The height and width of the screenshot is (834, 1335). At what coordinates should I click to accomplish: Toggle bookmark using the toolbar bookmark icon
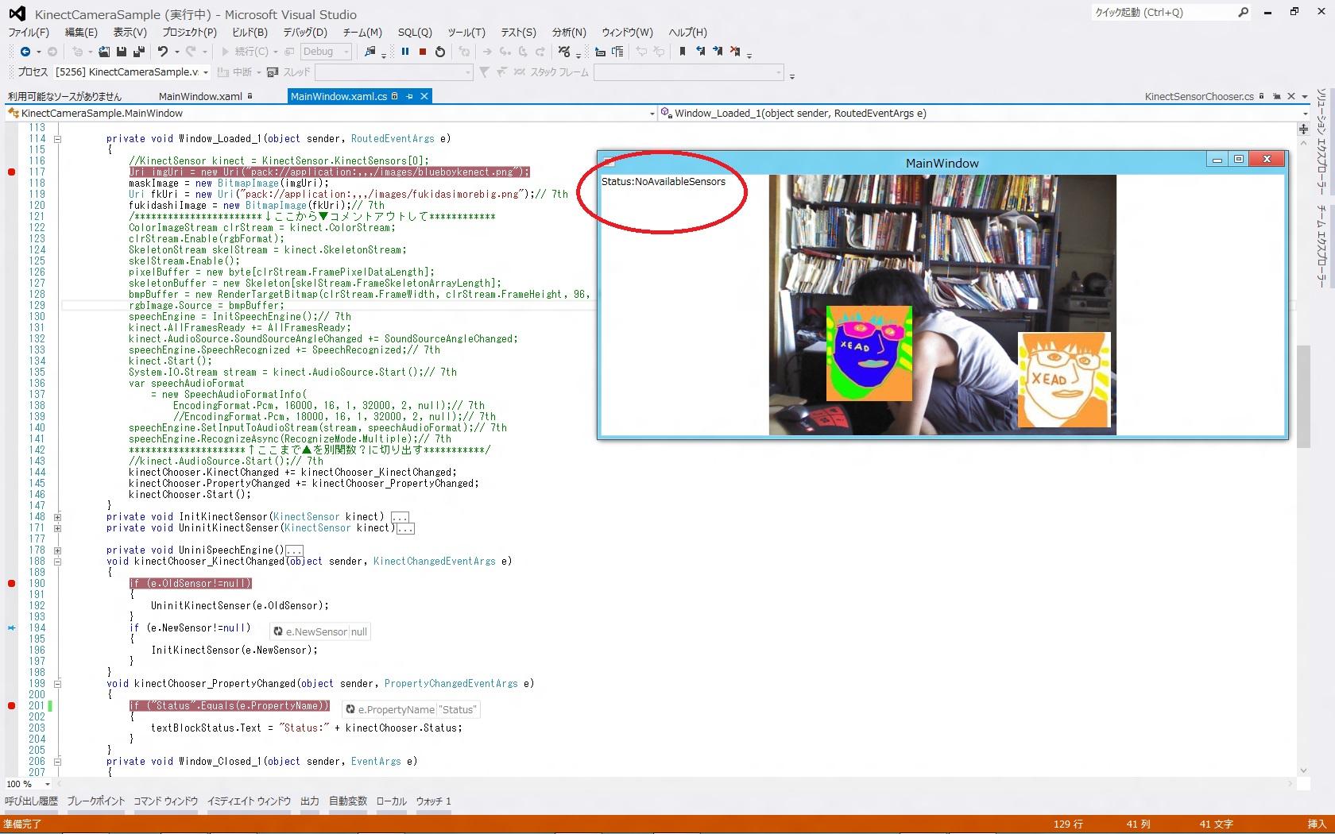[682, 52]
